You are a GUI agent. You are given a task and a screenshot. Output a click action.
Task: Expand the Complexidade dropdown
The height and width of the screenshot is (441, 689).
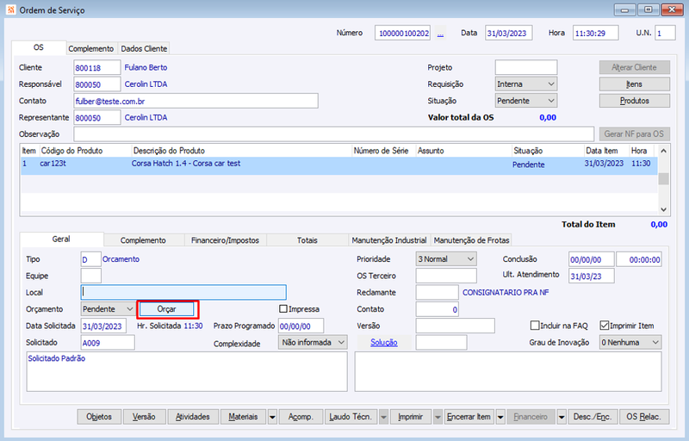click(x=341, y=342)
